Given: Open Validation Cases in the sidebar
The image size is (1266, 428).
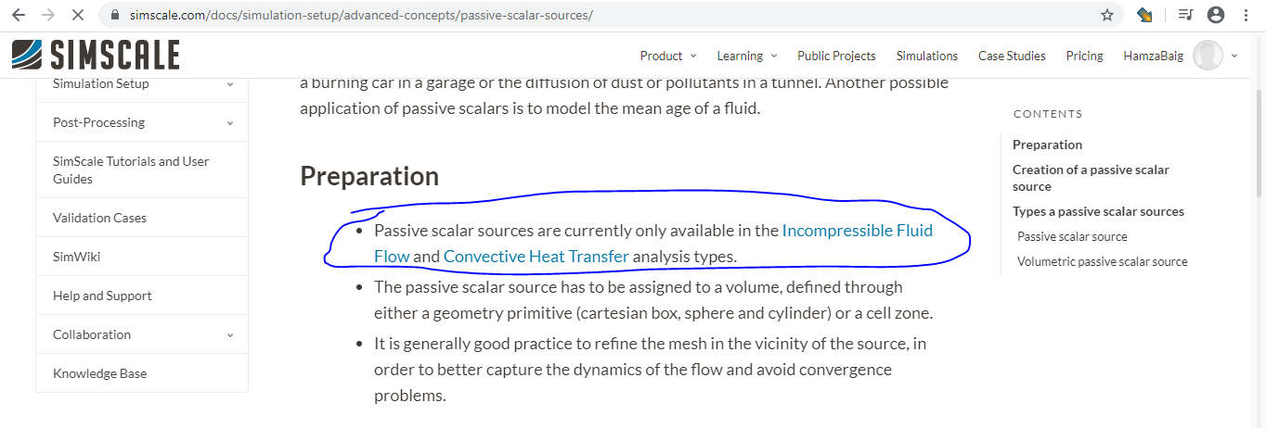Looking at the screenshot, I should (x=100, y=218).
